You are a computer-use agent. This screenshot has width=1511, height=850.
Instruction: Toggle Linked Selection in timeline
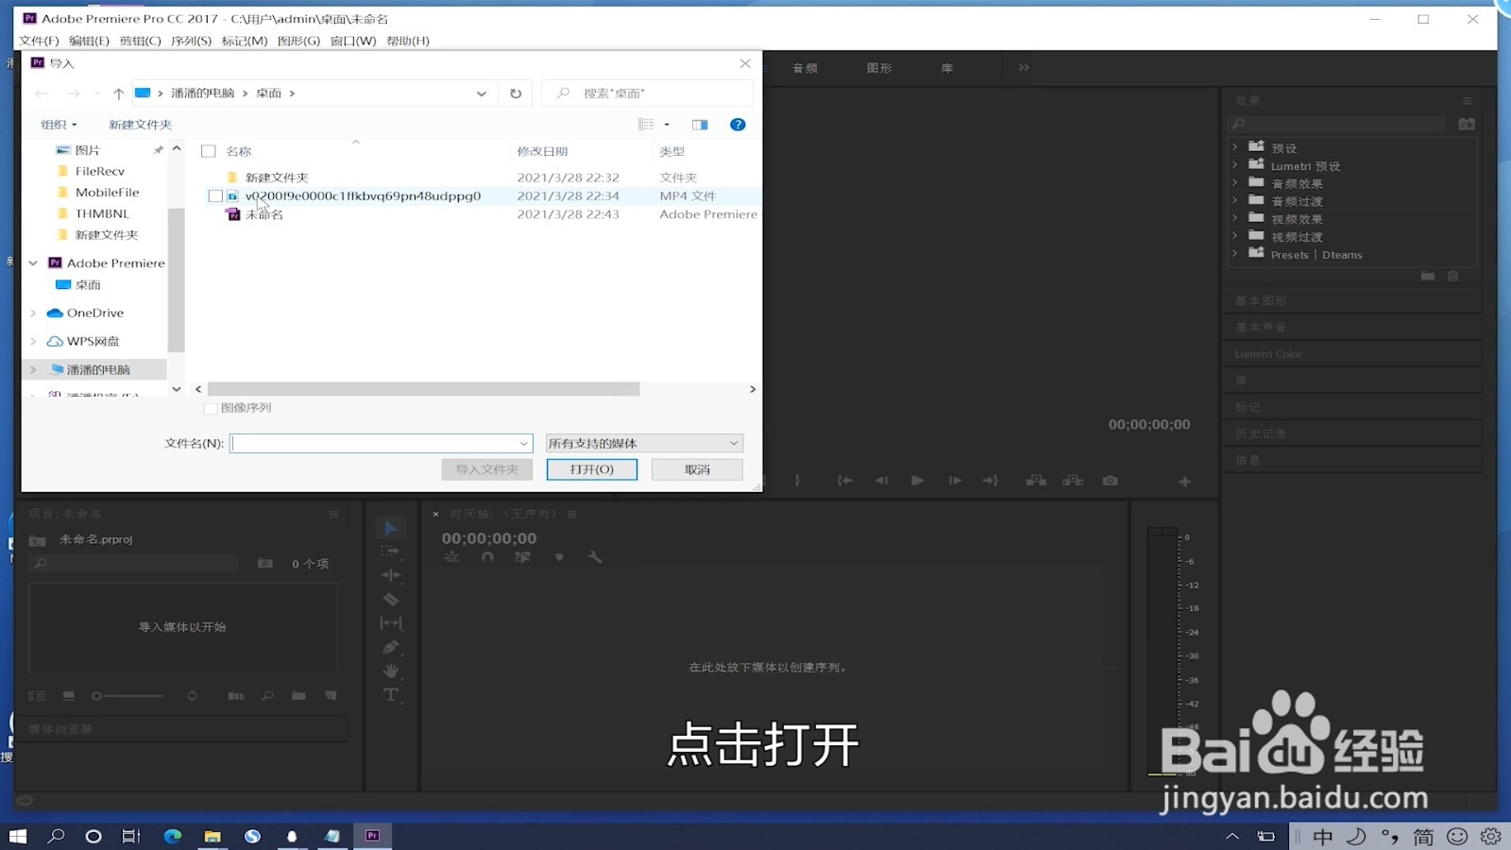522,557
